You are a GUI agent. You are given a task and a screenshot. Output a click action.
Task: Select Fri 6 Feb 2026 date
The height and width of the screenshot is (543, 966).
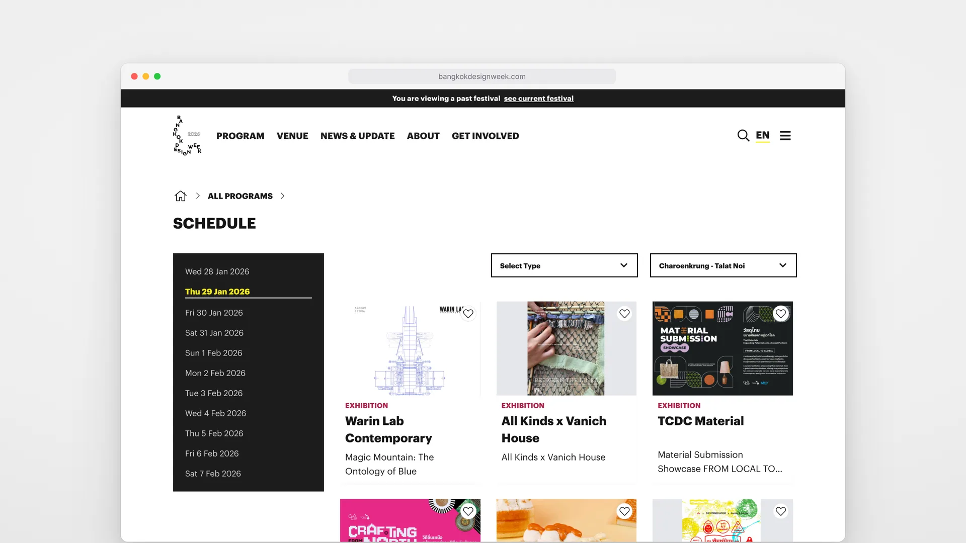(x=212, y=454)
